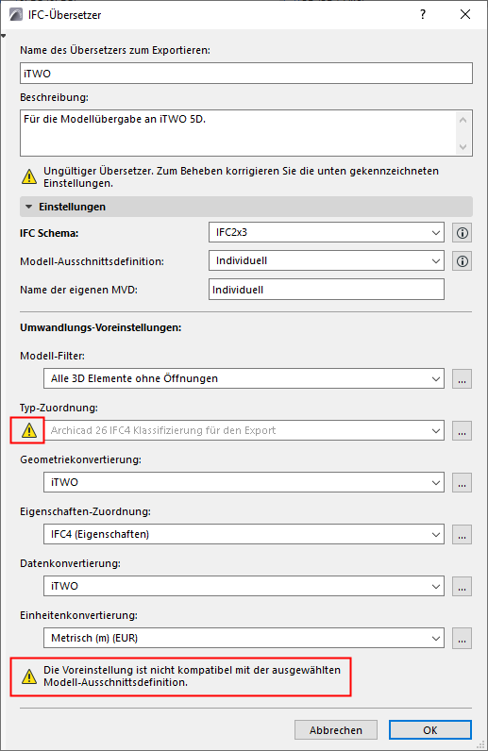This screenshot has width=488, height=751.
Task: Click the Beschreibung scrollbar down arrow
Action: pos(463,146)
